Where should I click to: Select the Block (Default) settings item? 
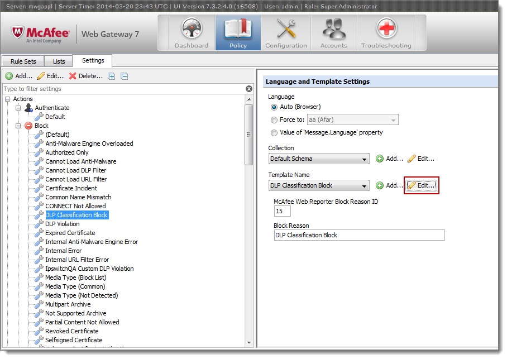click(x=57, y=135)
